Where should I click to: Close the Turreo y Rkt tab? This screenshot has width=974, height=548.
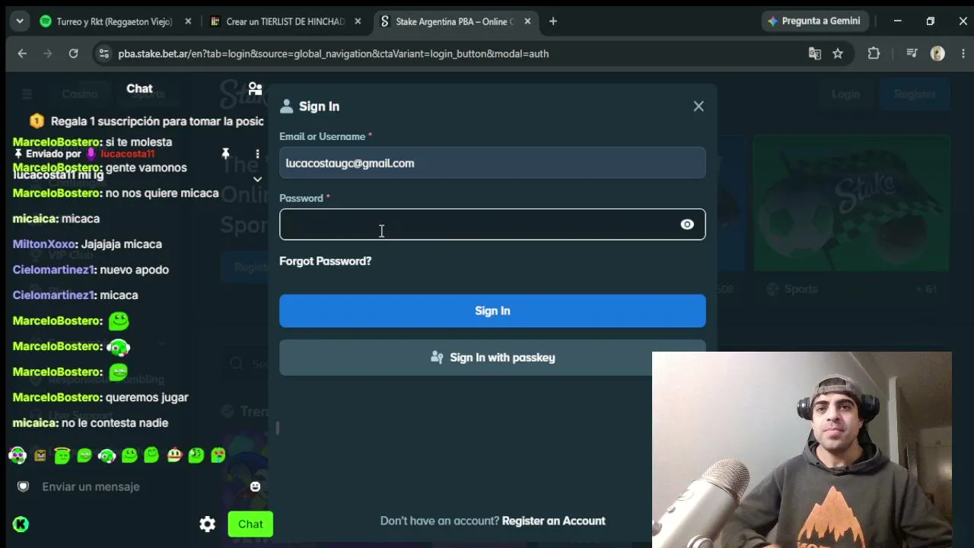click(x=188, y=21)
